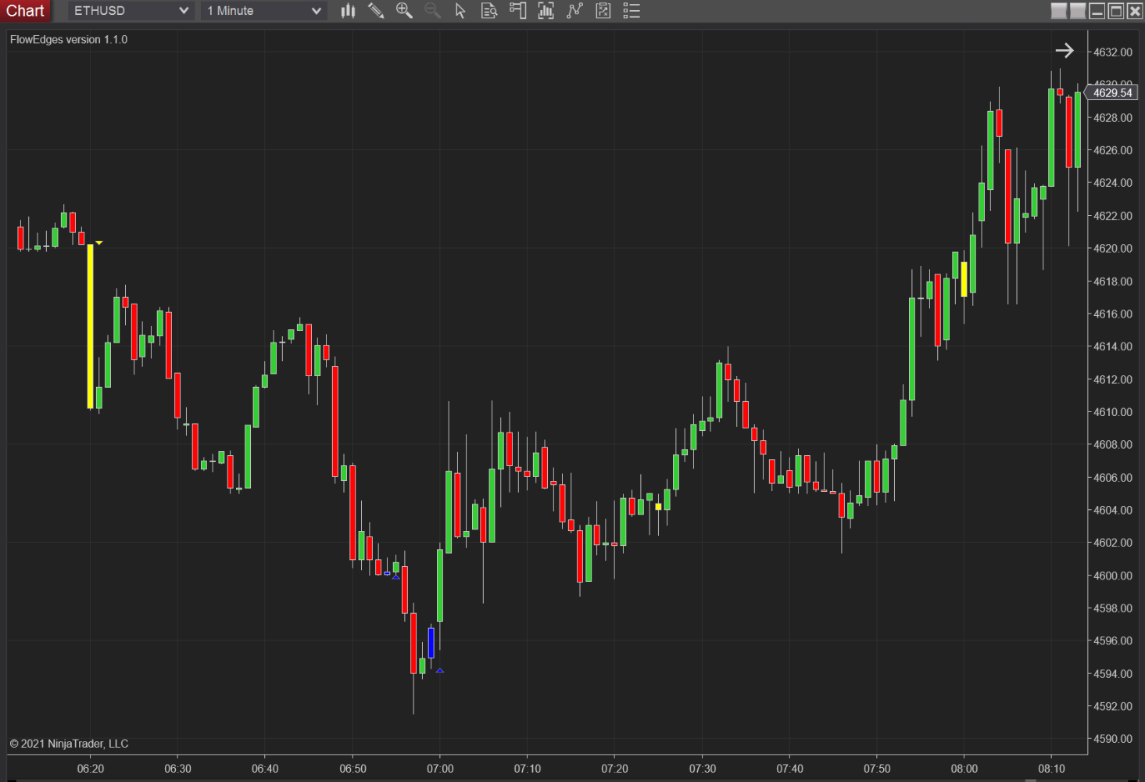The image size is (1145, 782).
Task: Click the FlowEdges version 1.1.0 indicator label
Action: pyautogui.click(x=69, y=40)
